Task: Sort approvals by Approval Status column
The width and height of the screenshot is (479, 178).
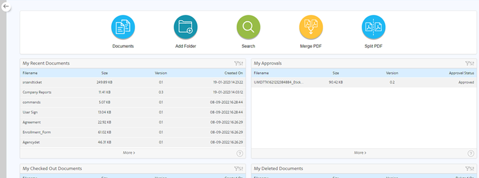Action: (x=461, y=73)
